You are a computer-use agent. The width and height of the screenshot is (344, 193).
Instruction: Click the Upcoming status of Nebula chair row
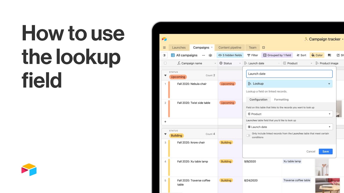pos(227,84)
